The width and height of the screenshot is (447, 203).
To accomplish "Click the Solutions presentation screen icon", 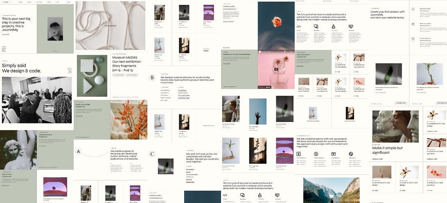I will pos(351,26).
